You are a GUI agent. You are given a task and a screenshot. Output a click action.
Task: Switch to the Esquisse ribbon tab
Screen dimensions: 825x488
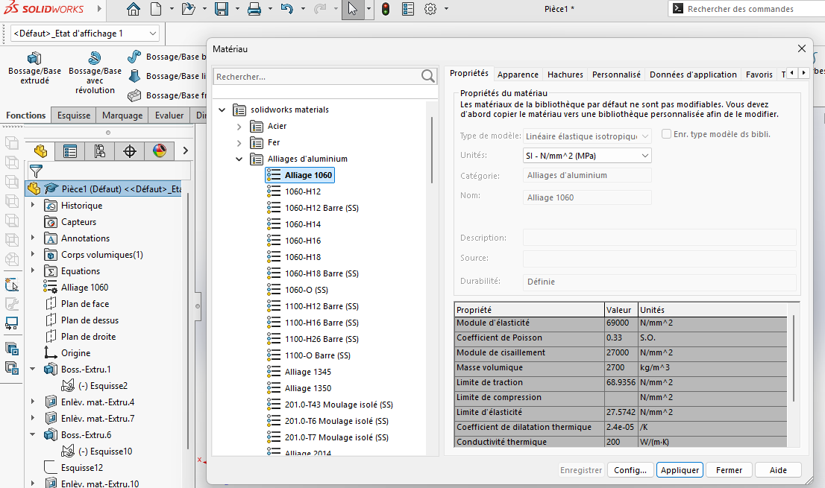(74, 115)
